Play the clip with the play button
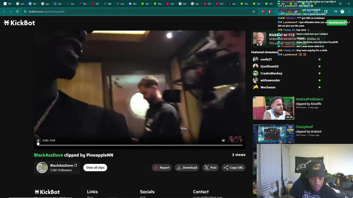This screenshot has height=198, width=353. pos(38,141)
